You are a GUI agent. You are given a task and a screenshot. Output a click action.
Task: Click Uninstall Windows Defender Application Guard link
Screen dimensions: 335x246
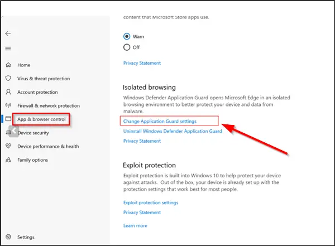click(173, 131)
